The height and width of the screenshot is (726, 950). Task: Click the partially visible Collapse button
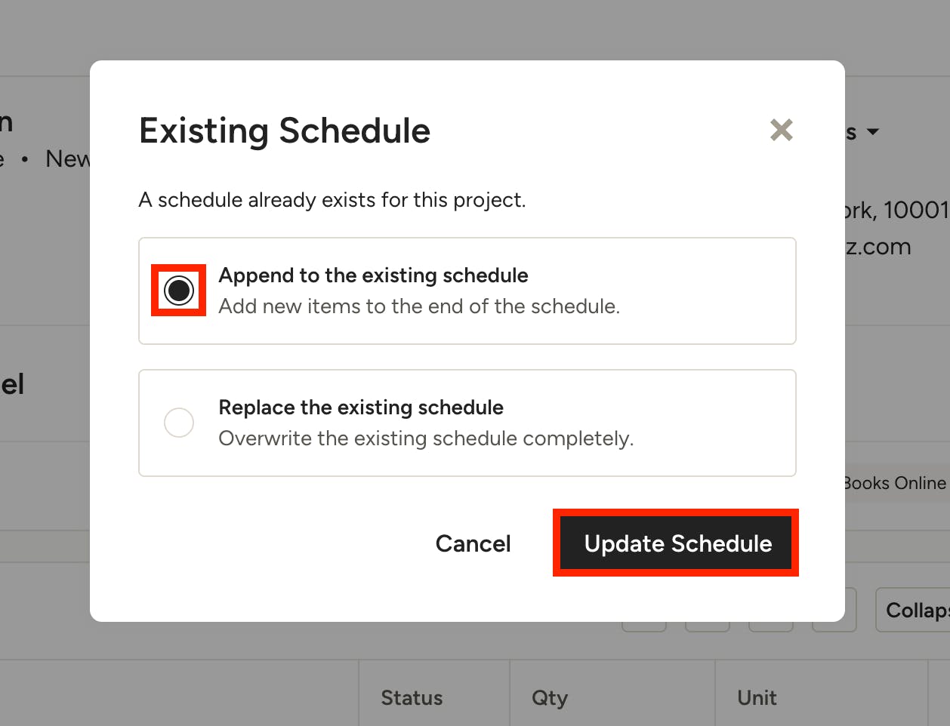pyautogui.click(x=912, y=610)
